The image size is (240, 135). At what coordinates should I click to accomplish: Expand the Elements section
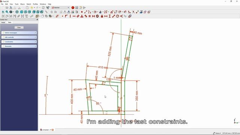click(19, 46)
